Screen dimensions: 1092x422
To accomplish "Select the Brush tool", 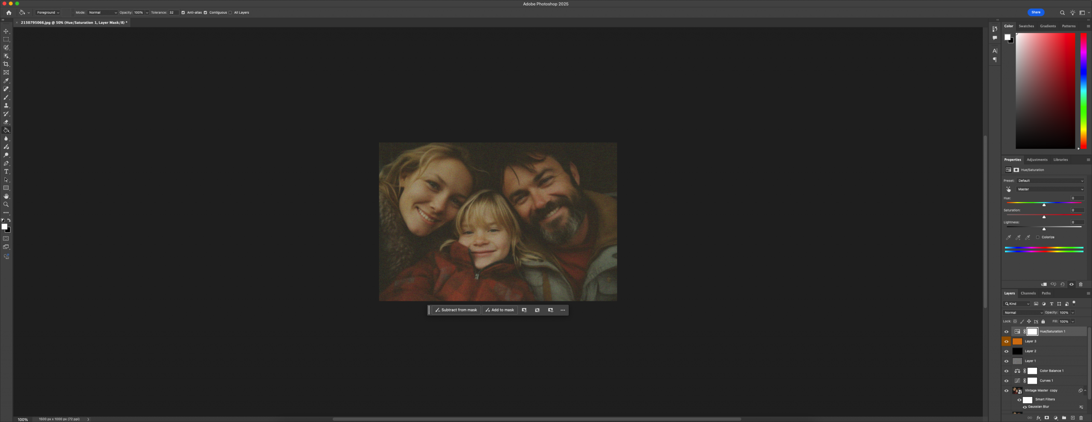I will (6, 97).
